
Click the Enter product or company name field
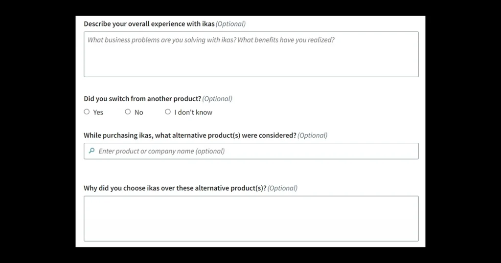pos(251,151)
